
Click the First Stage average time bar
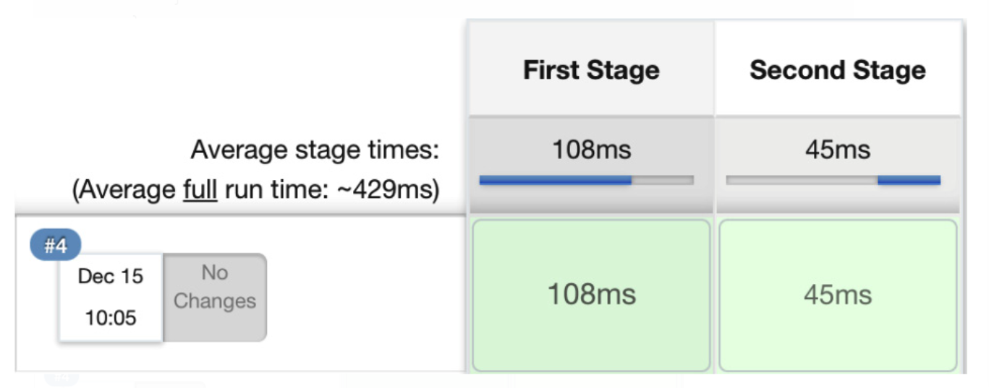(x=586, y=180)
